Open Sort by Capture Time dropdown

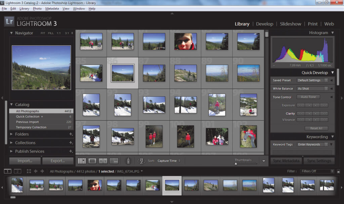pos(169,161)
